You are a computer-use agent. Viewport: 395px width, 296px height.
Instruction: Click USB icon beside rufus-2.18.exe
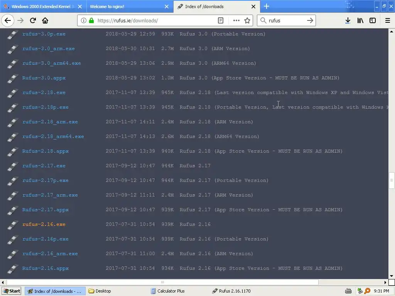13,93
